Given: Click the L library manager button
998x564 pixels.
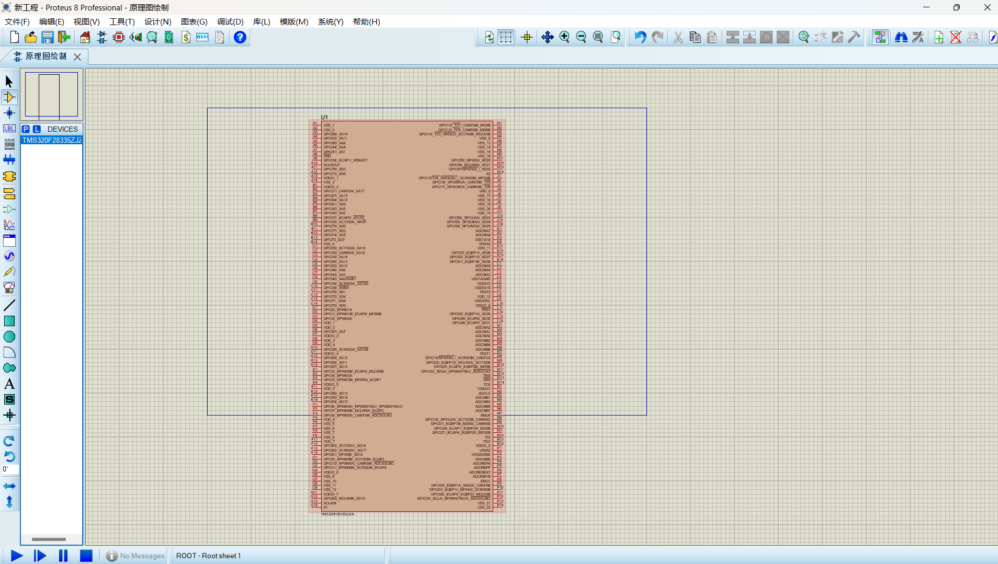Looking at the screenshot, I should [37, 129].
